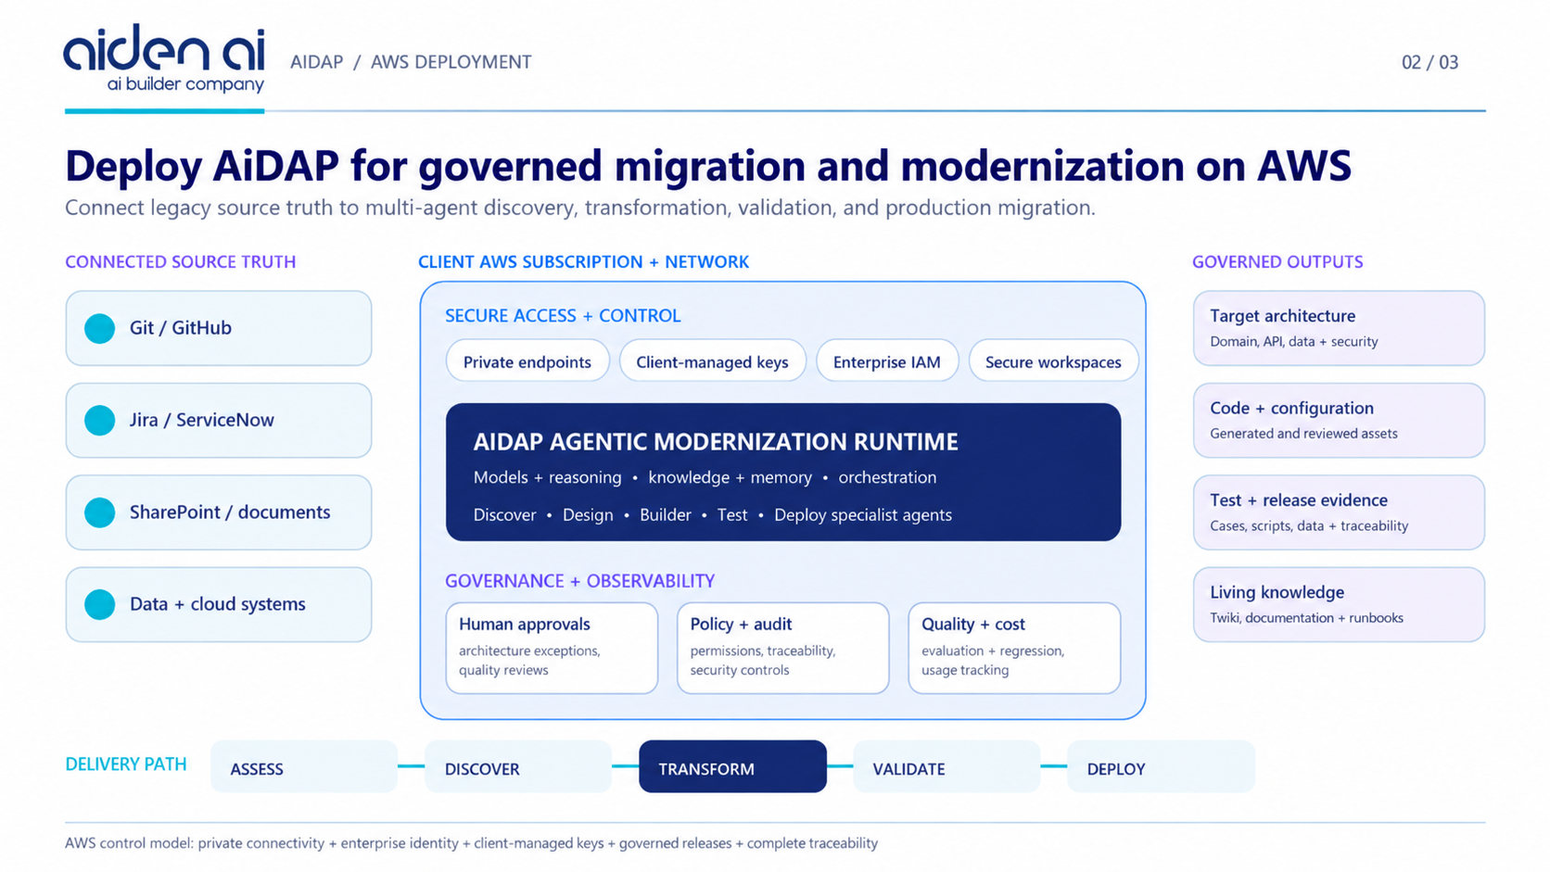Click the blue dot beside Data + cloud systems
This screenshot has height=872, width=1550.
[x=100, y=604]
